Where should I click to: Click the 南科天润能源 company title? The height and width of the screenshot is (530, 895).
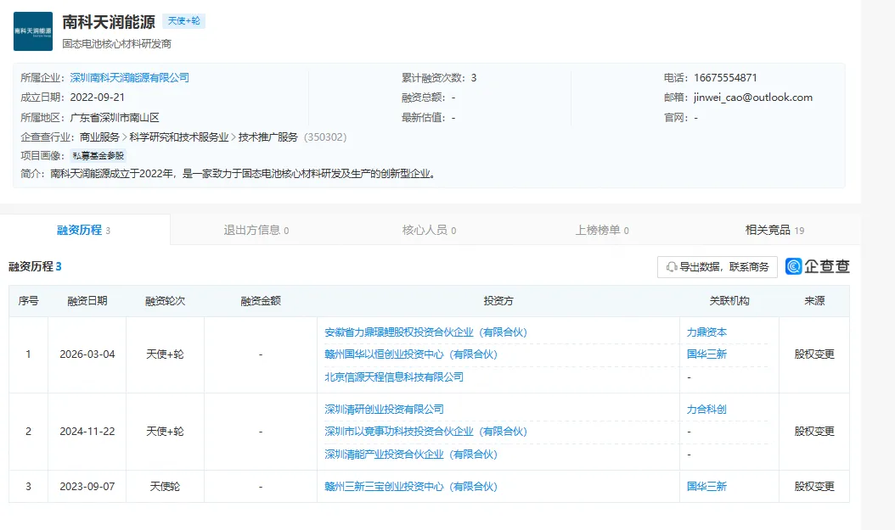(x=109, y=22)
